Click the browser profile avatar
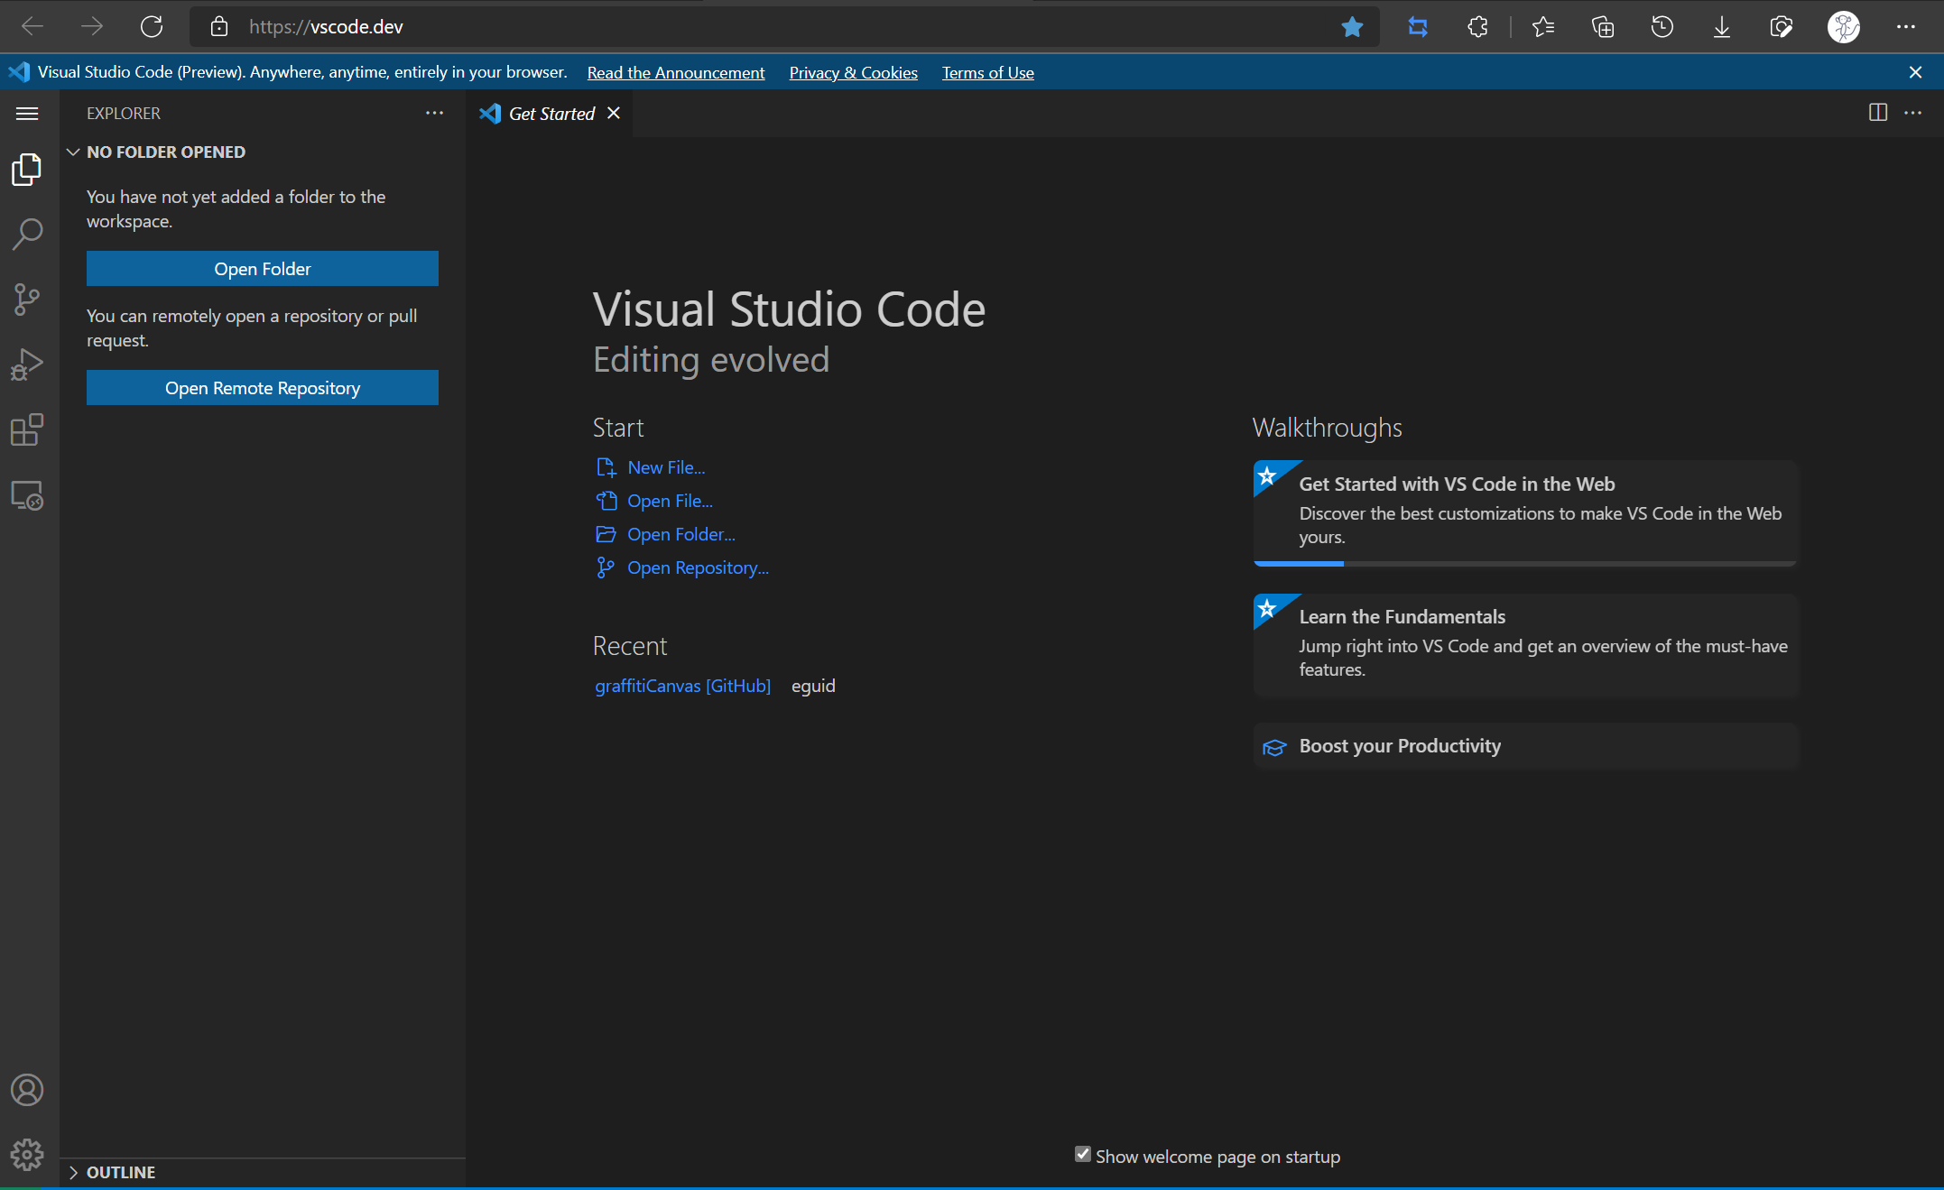Image resolution: width=1944 pixels, height=1190 pixels. tap(1844, 27)
